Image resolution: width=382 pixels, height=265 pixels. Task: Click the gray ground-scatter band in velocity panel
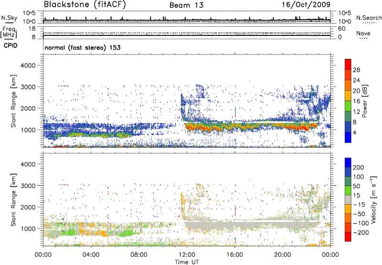coord(251,224)
